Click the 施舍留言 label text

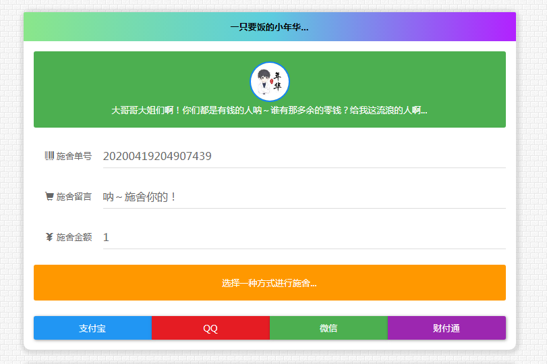(74, 197)
